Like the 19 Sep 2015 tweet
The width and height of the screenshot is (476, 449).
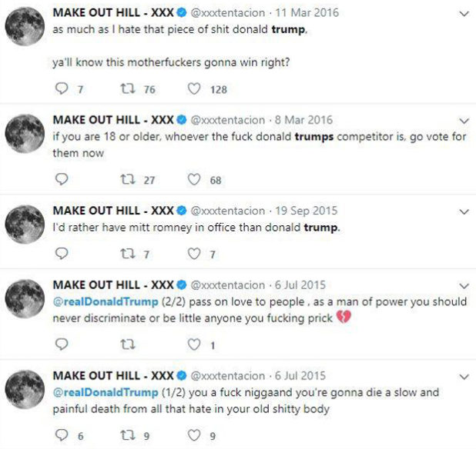(x=196, y=254)
